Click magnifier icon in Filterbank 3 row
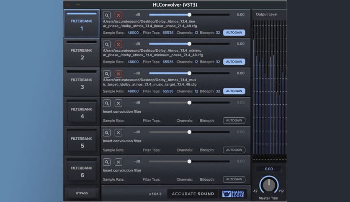 [x=107, y=74]
